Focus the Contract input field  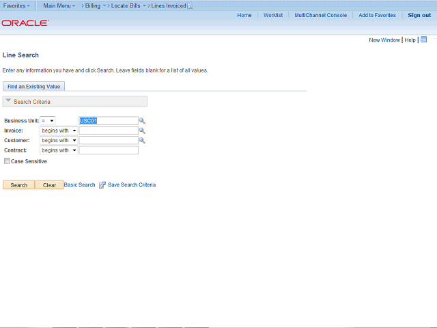click(109, 150)
